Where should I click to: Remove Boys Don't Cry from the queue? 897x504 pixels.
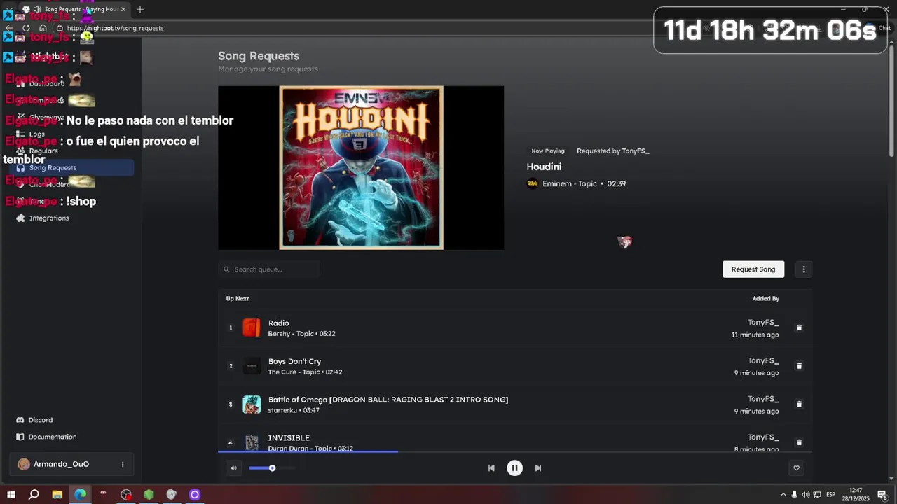click(x=799, y=366)
